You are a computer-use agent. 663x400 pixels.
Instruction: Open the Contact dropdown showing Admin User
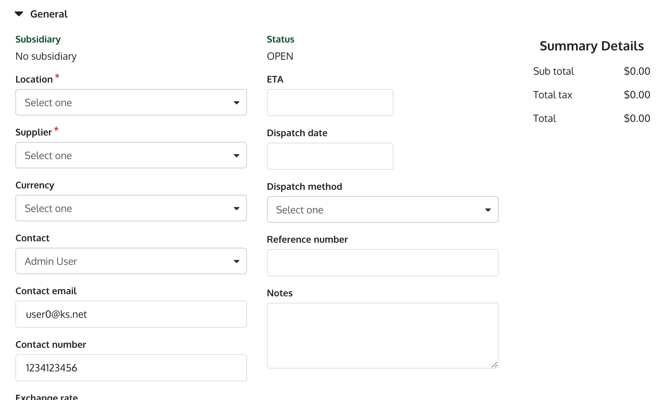pyautogui.click(x=131, y=261)
